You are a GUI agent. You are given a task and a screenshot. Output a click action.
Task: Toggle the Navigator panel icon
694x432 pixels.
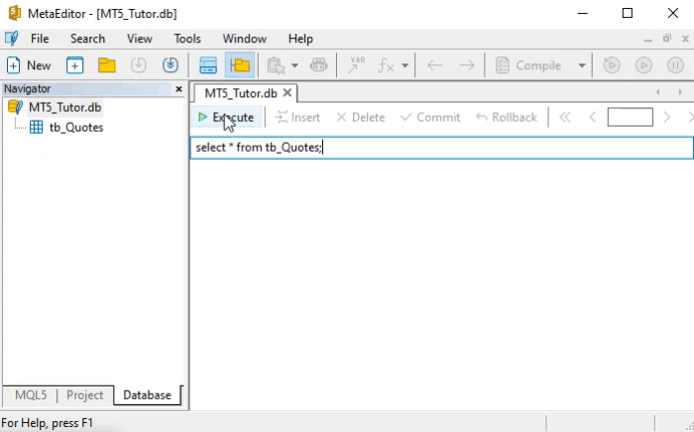click(240, 65)
